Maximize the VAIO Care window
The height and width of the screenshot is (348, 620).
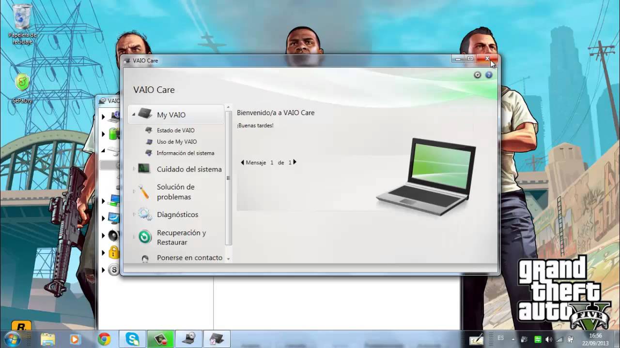tap(470, 59)
